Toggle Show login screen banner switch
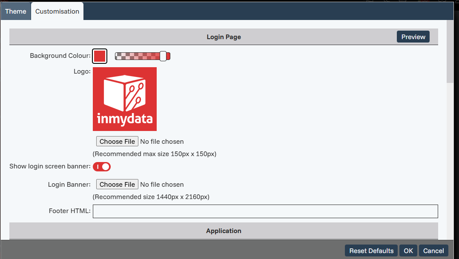The height and width of the screenshot is (259, 459). point(102,167)
